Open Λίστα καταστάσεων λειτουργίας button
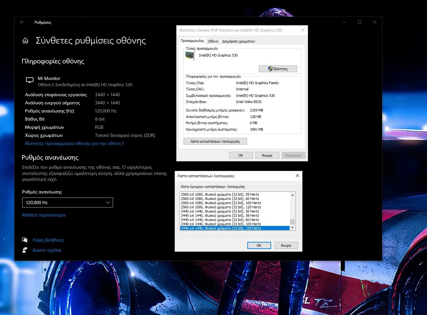This screenshot has width=427, height=315. (215, 141)
